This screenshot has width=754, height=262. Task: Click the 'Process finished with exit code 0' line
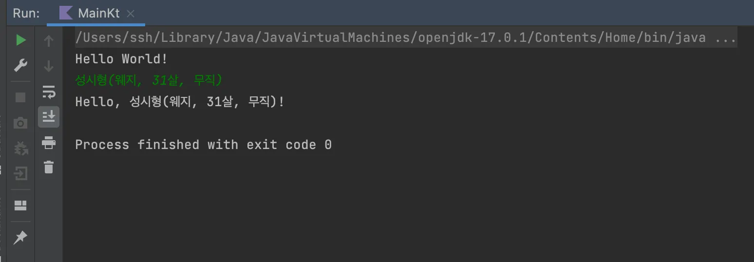203,145
